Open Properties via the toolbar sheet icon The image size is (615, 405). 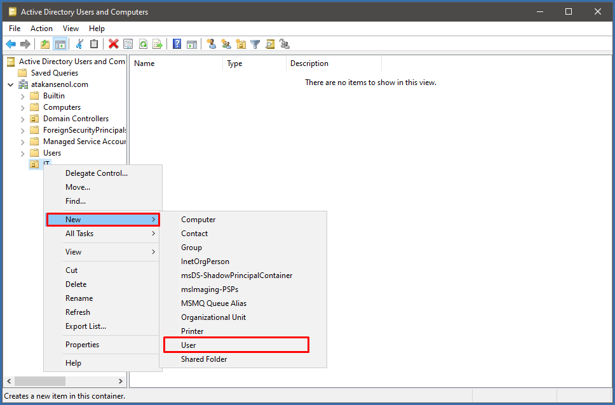point(128,44)
